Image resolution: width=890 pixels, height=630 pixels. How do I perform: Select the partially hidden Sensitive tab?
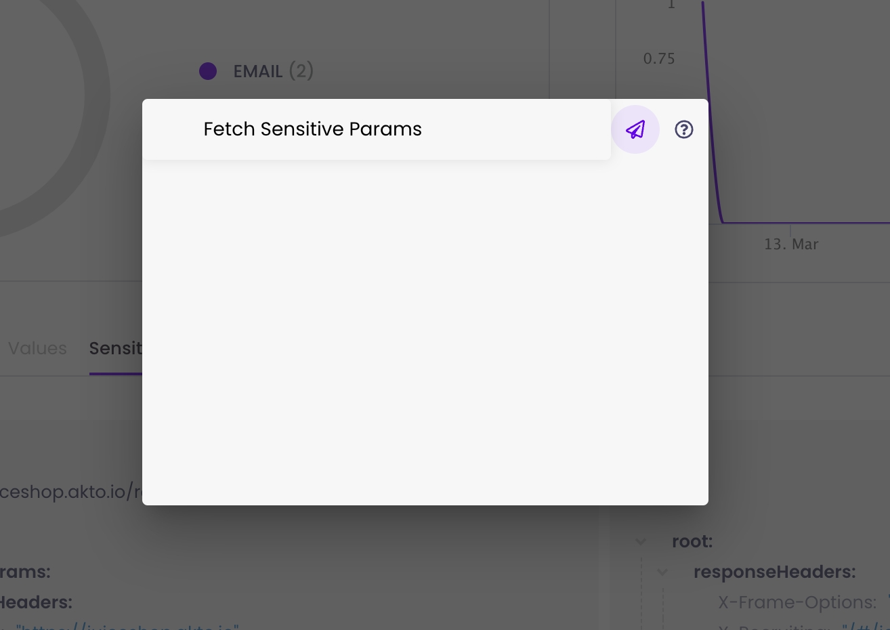(x=115, y=348)
